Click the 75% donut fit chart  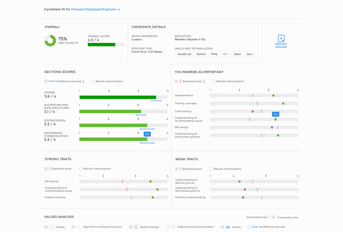[x=50, y=41]
